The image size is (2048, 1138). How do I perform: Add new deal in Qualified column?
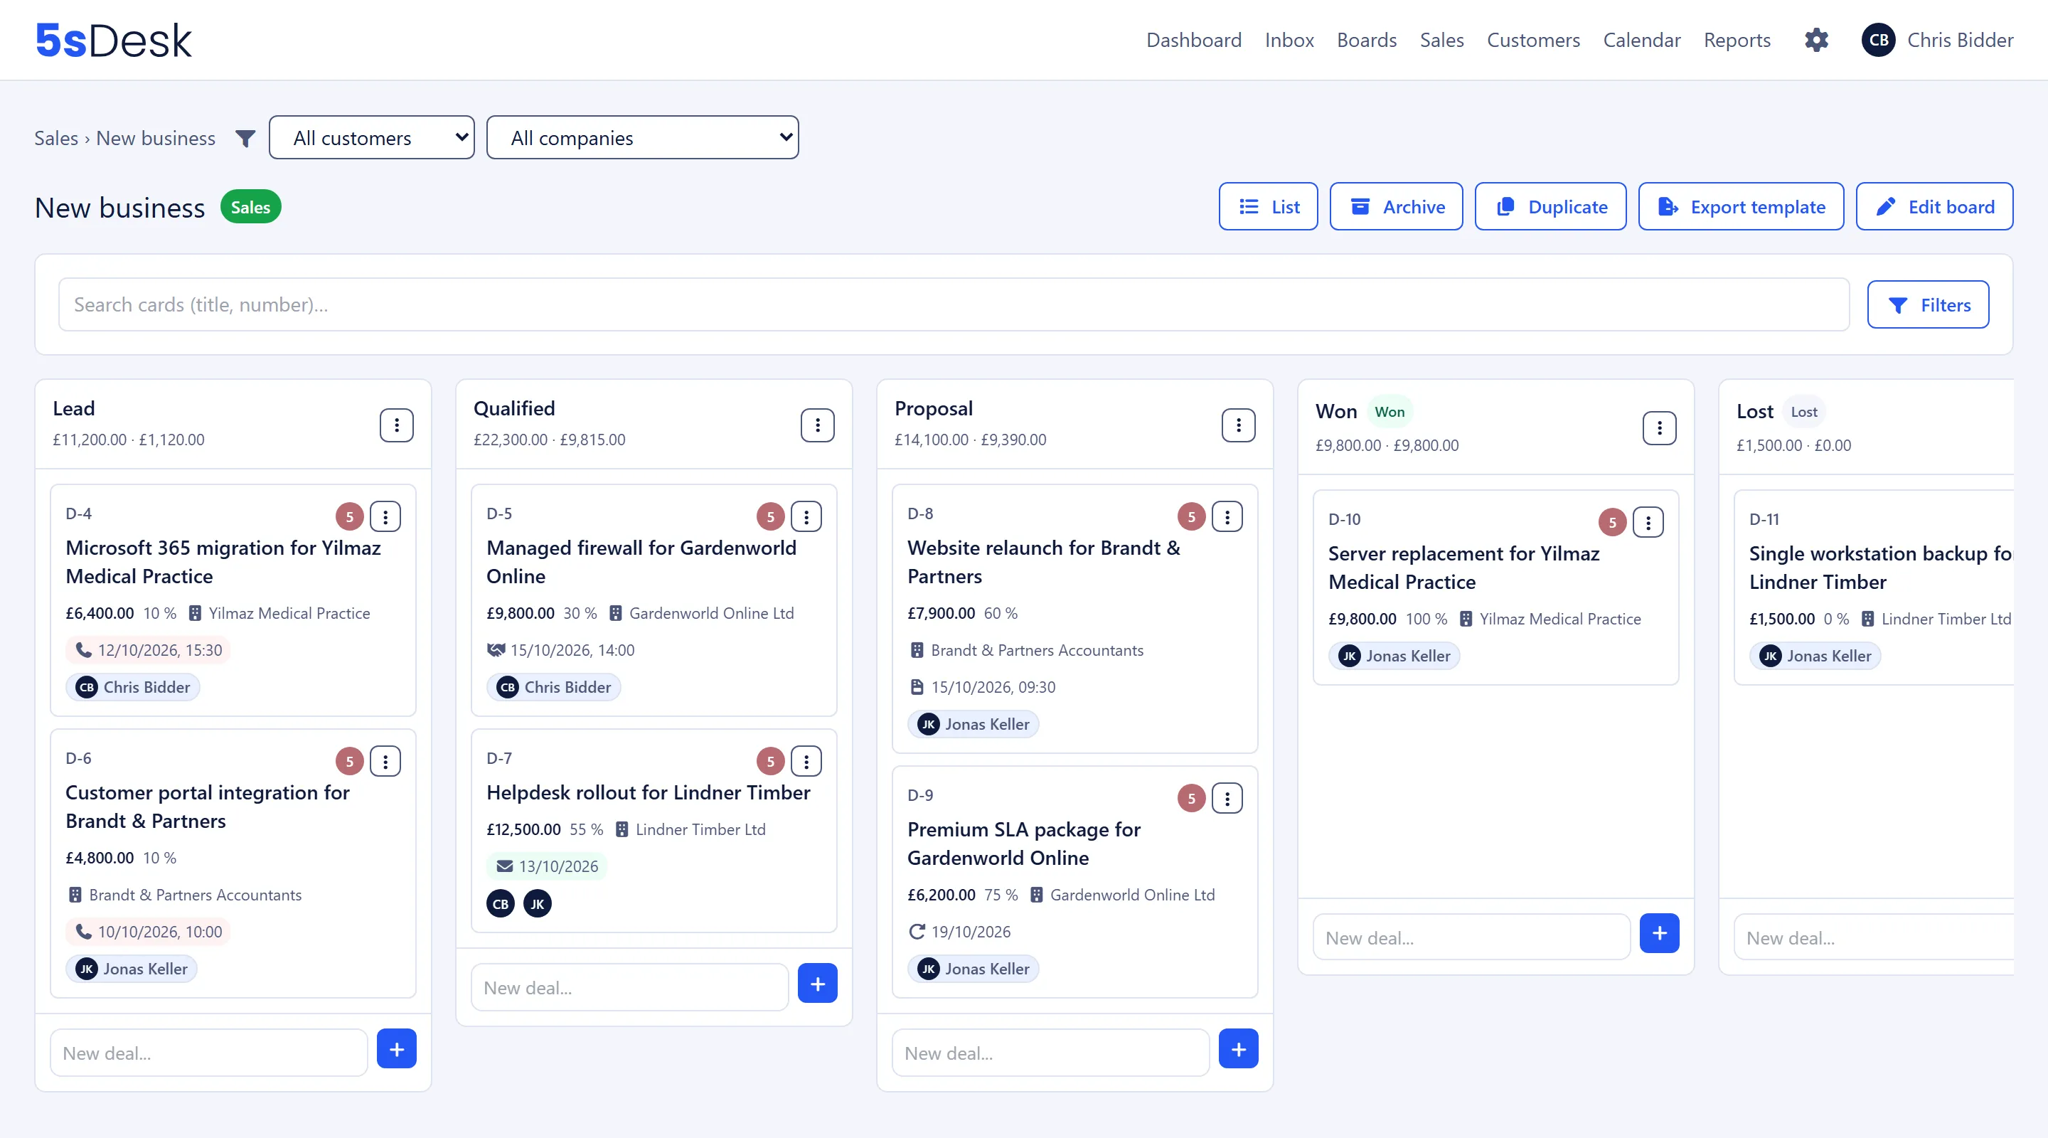point(816,983)
